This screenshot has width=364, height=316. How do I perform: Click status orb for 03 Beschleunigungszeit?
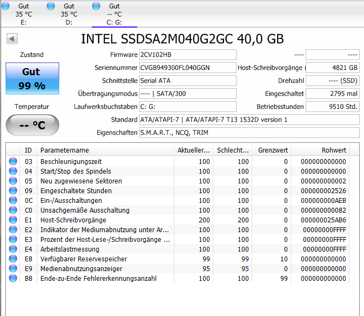[13, 161]
